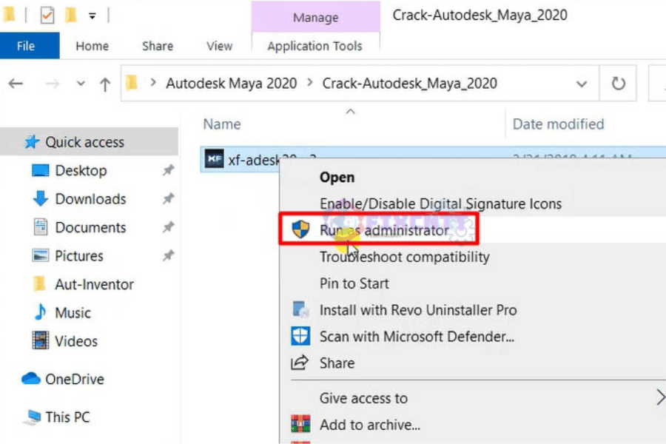The width and height of the screenshot is (666, 444).
Task: Select Run as administrator
Action: click(x=383, y=230)
